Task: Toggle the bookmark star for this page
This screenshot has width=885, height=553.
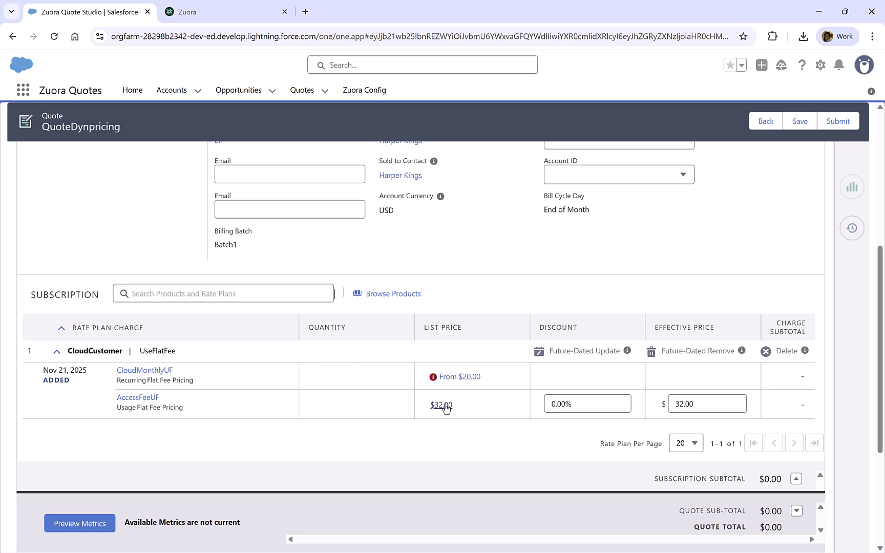Action: coord(743,36)
